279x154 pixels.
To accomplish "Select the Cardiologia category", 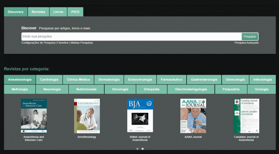I will pyautogui.click(x=49, y=80).
